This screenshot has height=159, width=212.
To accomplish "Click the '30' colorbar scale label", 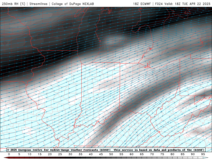I will point(70,154).
